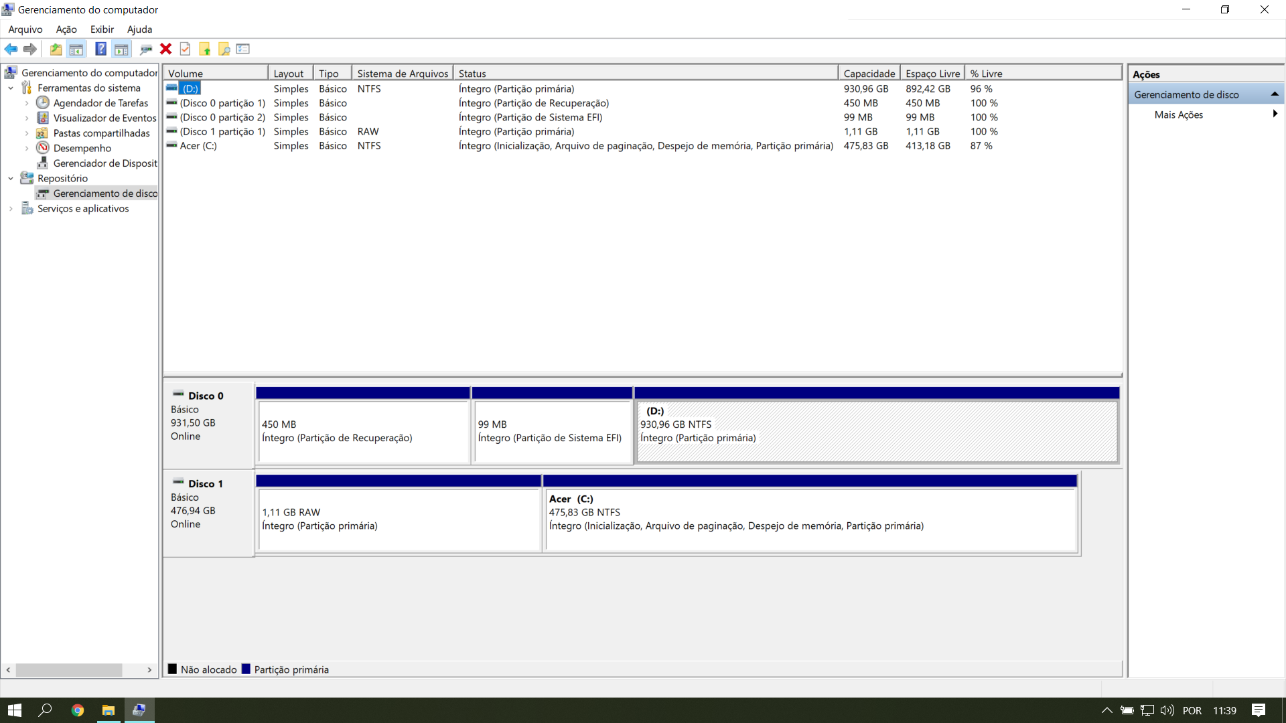Open Help via the question mark icon

click(x=100, y=49)
